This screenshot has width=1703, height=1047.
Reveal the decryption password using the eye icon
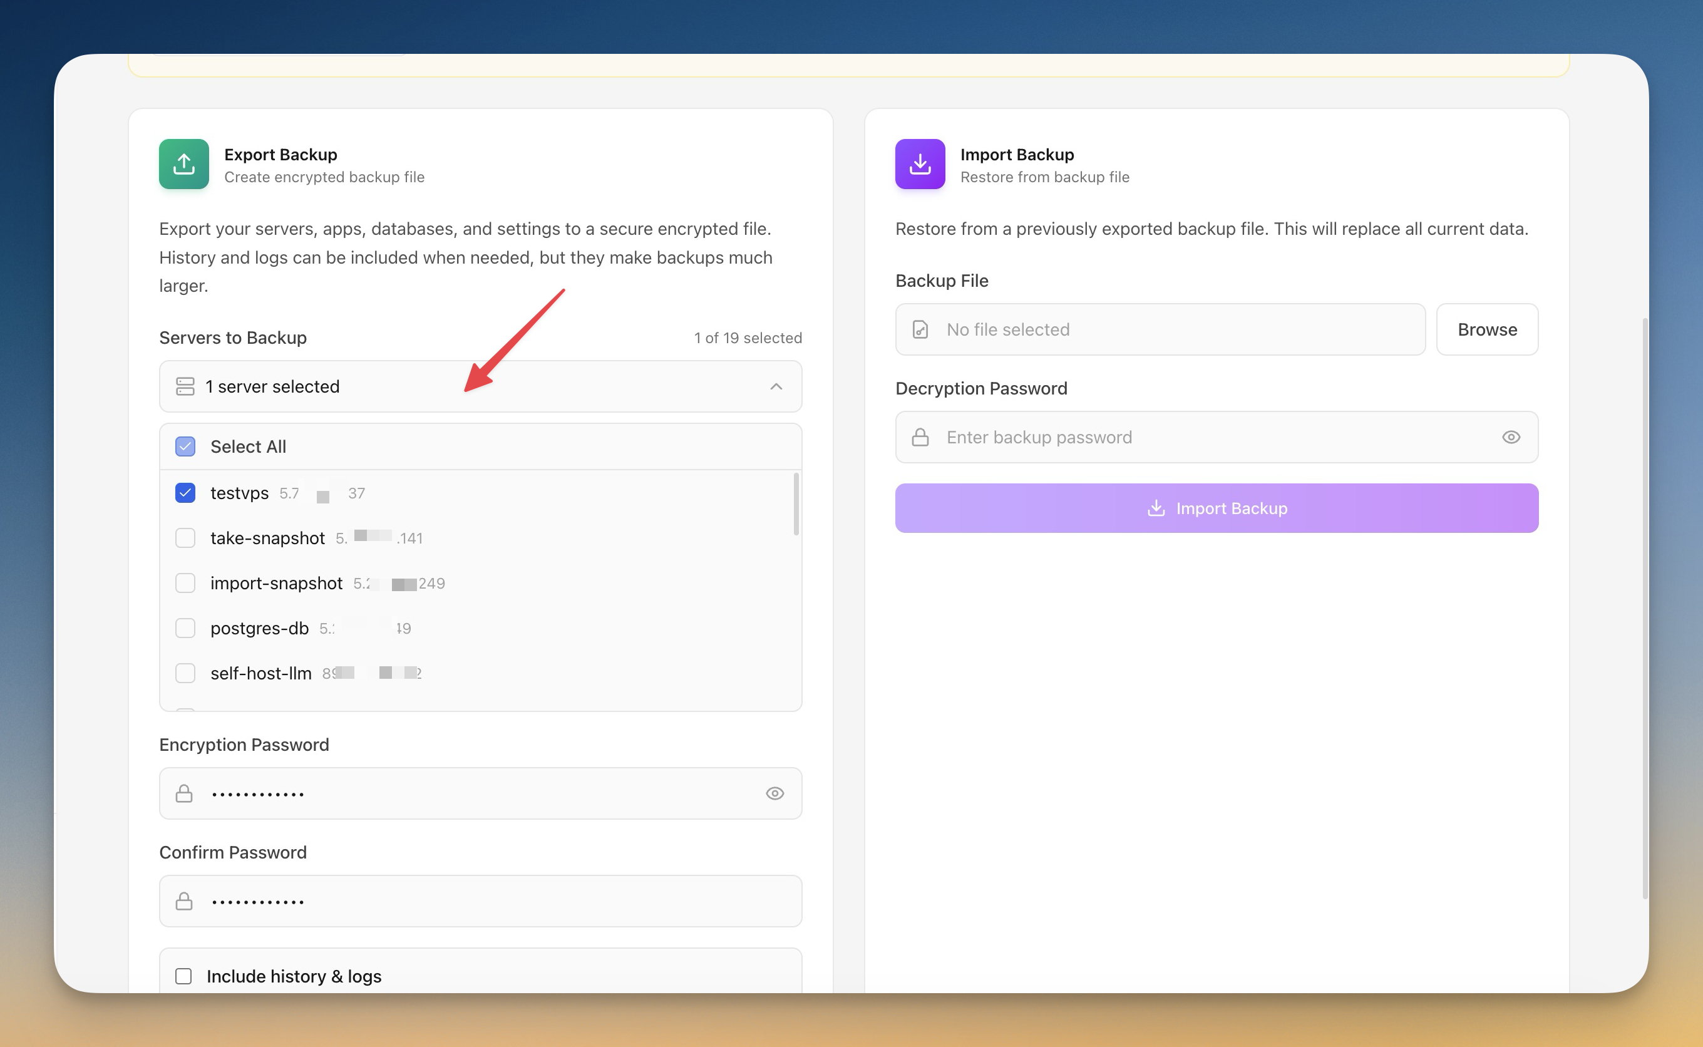click(1511, 437)
